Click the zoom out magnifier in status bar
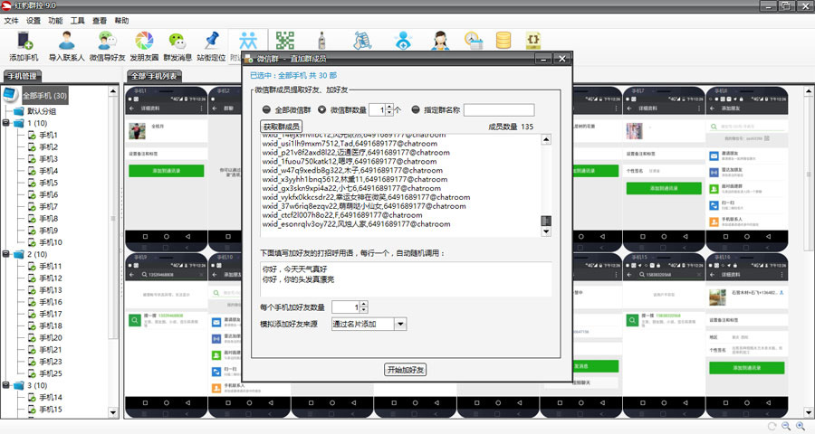815x434 pixels. 786,426
